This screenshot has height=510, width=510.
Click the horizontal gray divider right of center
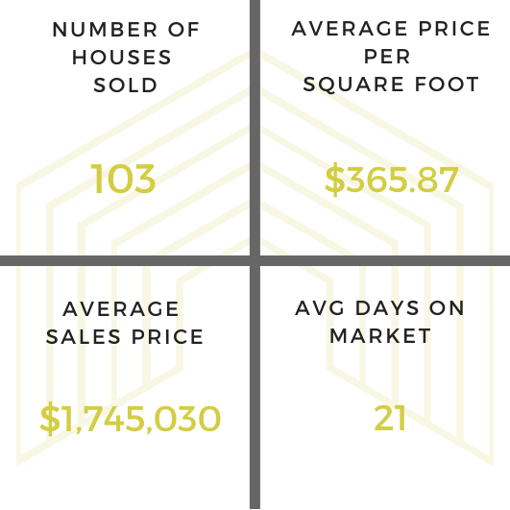coord(385,260)
